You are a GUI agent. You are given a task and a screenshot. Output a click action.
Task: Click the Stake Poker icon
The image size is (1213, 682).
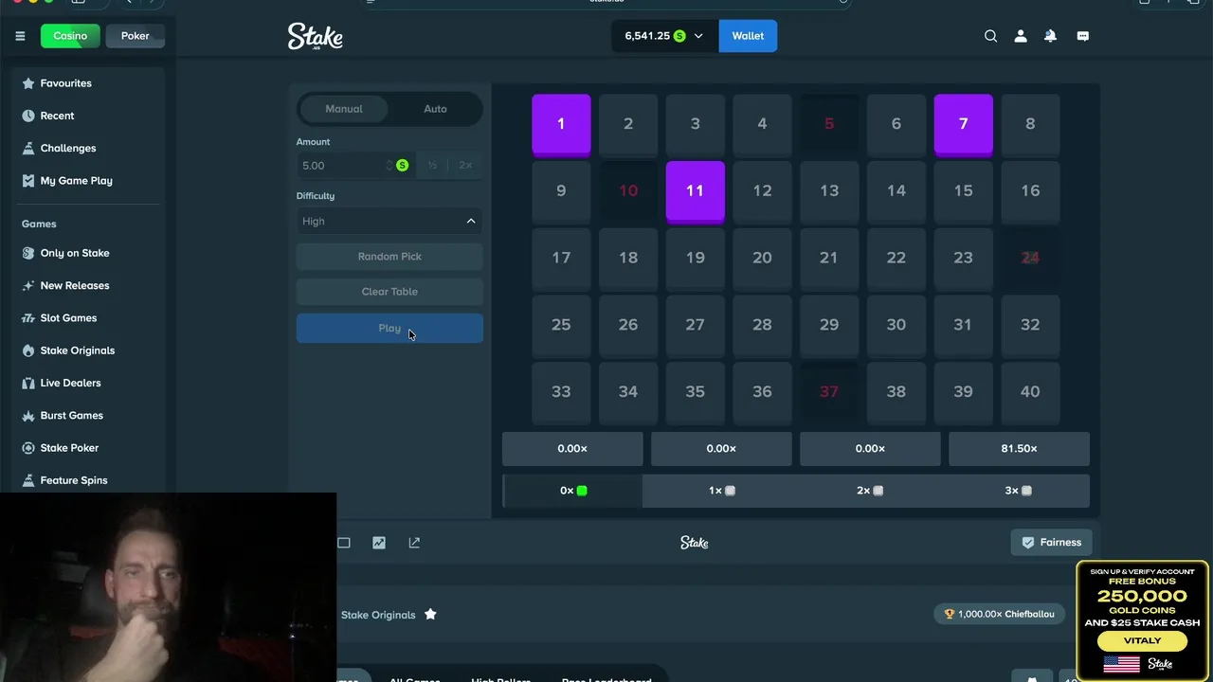(28, 448)
